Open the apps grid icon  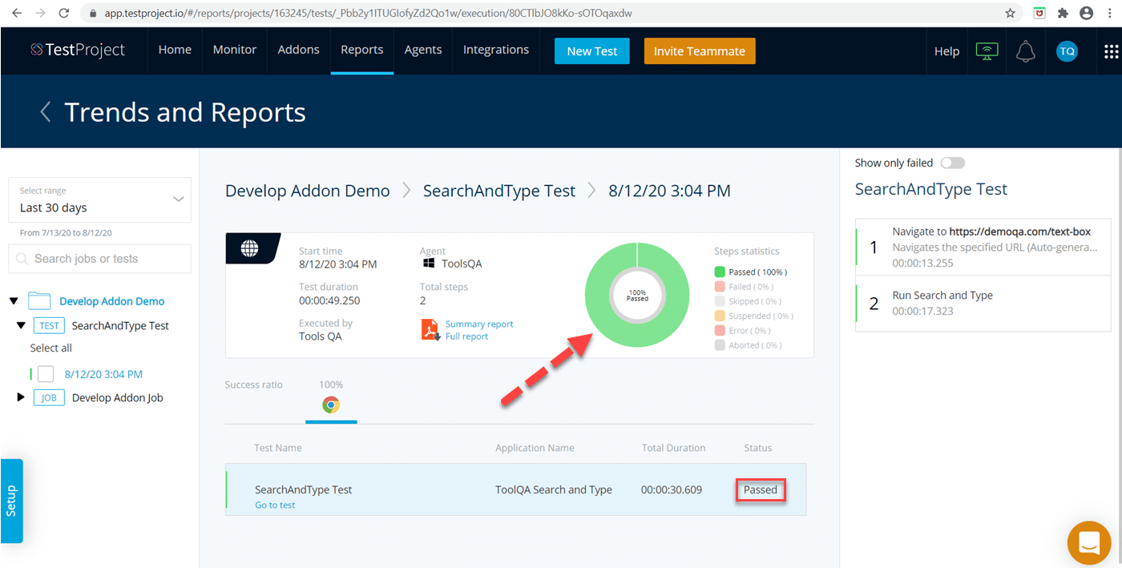coord(1111,51)
